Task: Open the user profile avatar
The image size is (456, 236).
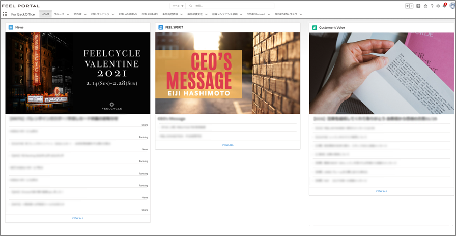Action: pos(452,6)
